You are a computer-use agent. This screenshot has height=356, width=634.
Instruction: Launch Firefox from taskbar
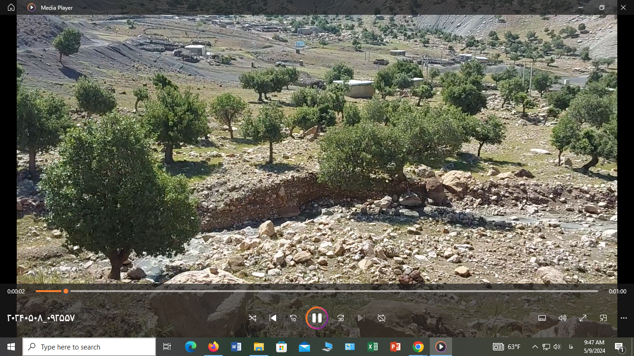(x=213, y=347)
